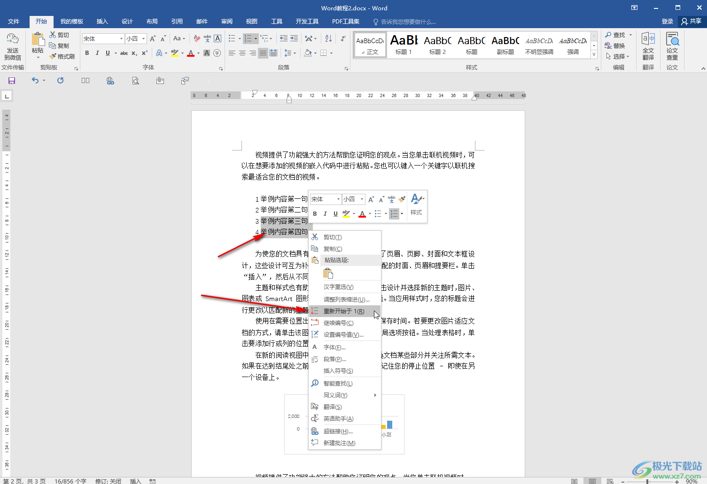Click the Sort A-Z icon
The height and width of the screenshot is (484, 707).
328,38
